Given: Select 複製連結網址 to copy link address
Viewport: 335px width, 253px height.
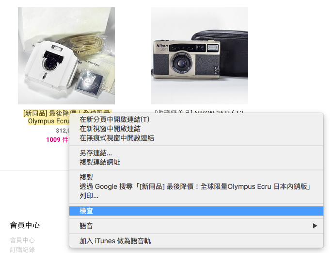Looking at the screenshot, I should click(196, 162).
